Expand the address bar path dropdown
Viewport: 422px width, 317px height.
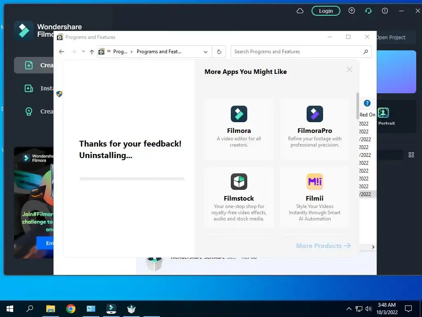206,52
